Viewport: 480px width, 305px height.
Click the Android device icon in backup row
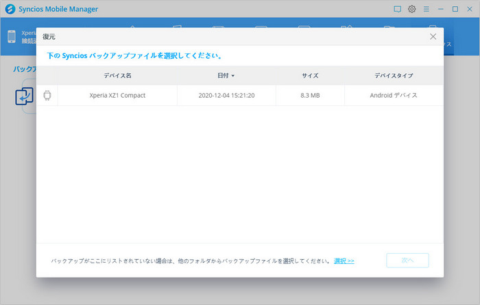click(x=47, y=95)
